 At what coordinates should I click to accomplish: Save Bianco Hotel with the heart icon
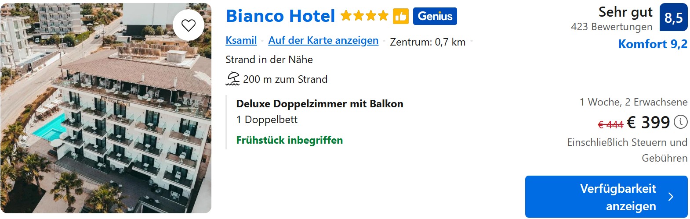point(189,25)
